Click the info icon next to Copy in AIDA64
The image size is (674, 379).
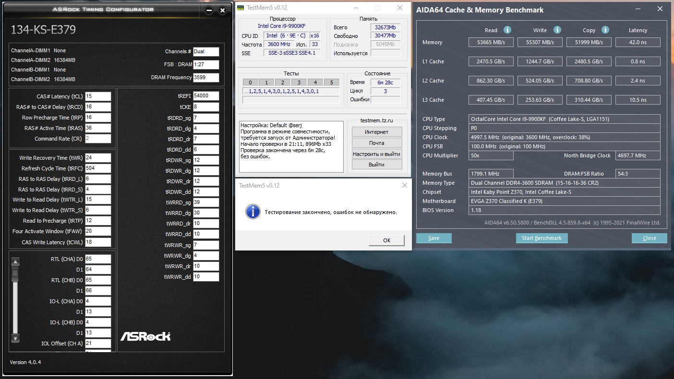(606, 30)
